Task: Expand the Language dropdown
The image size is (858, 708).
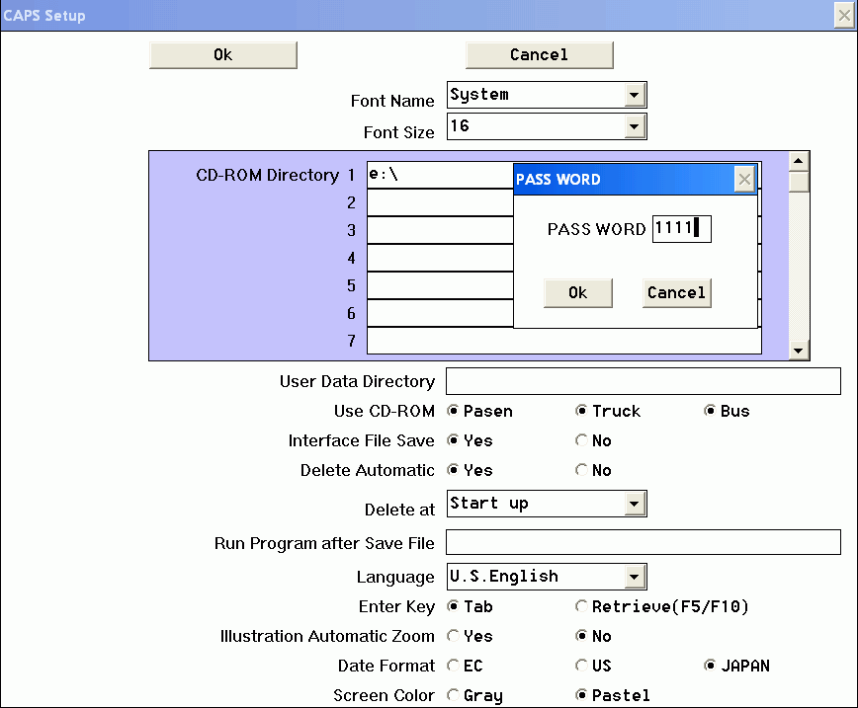Action: (x=635, y=577)
